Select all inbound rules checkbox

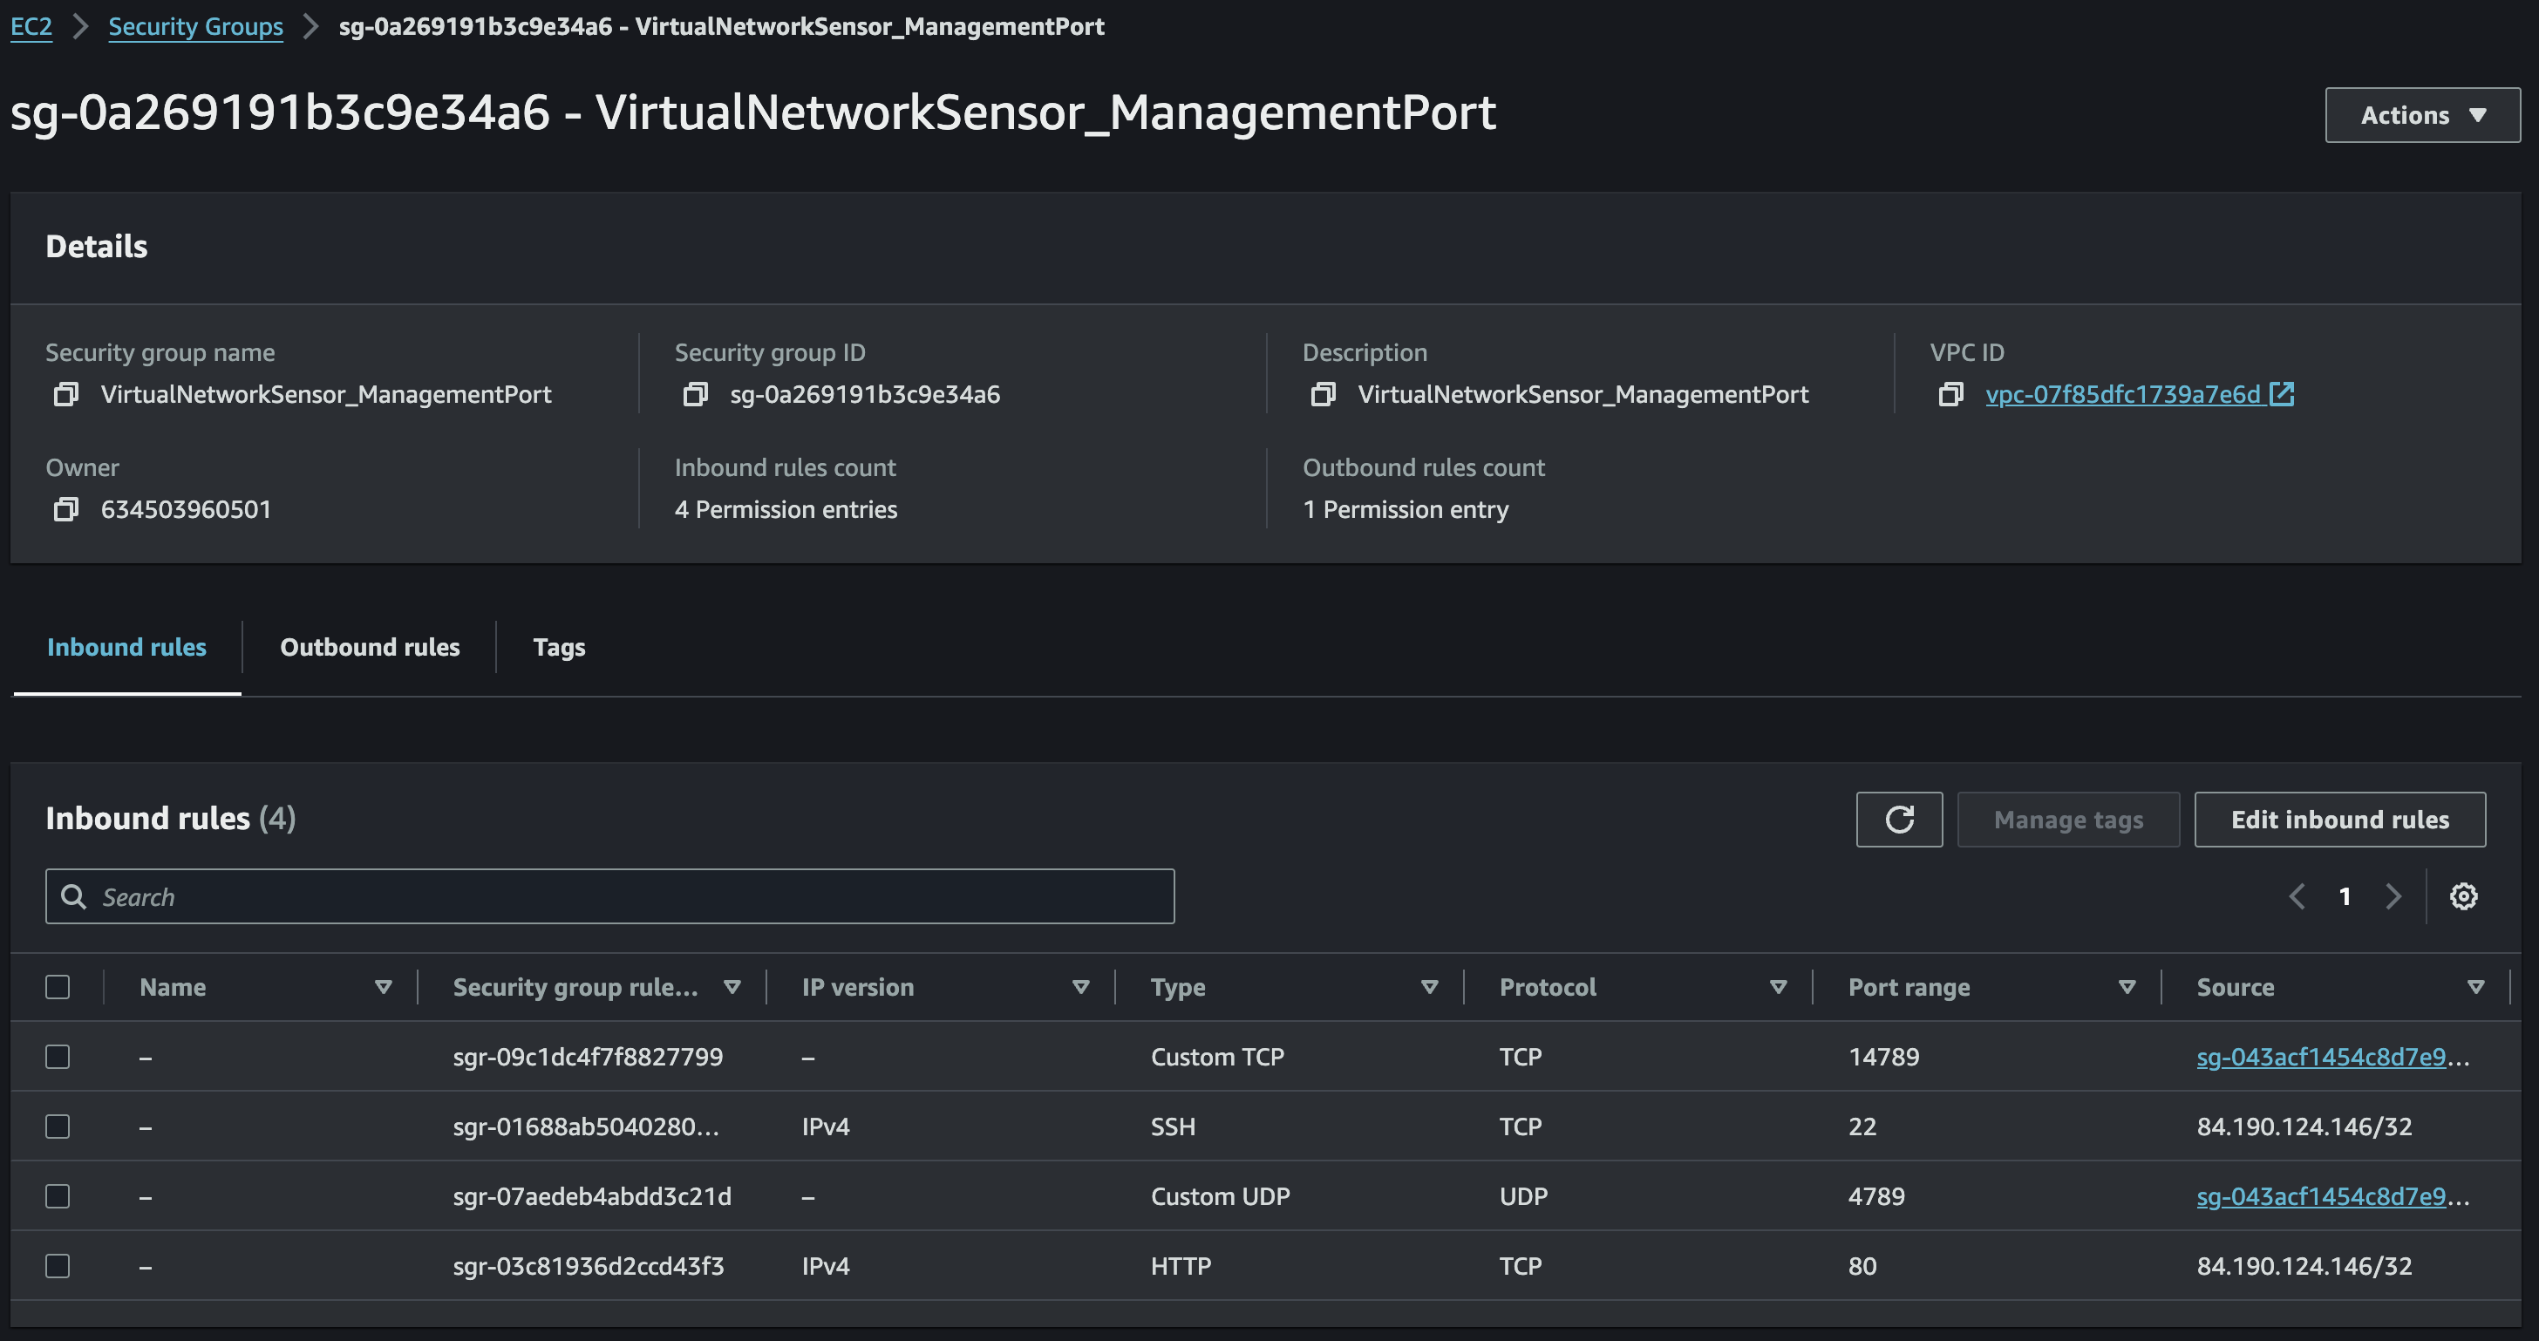tap(58, 986)
